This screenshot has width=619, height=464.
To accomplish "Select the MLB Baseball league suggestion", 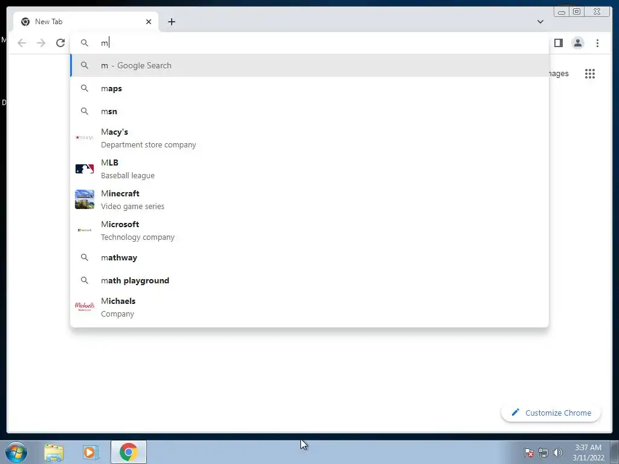I will [x=309, y=169].
